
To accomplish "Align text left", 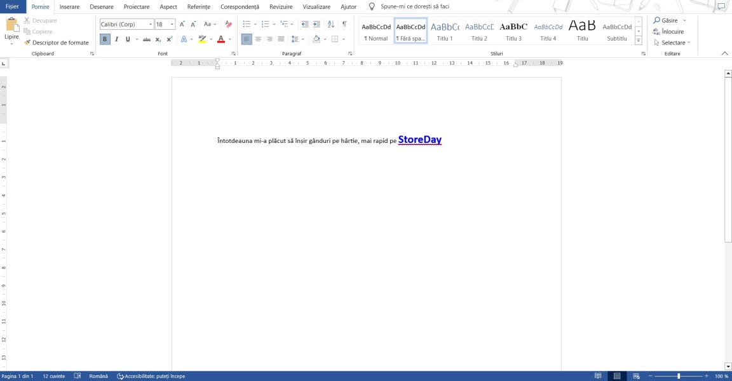I will tap(247, 39).
